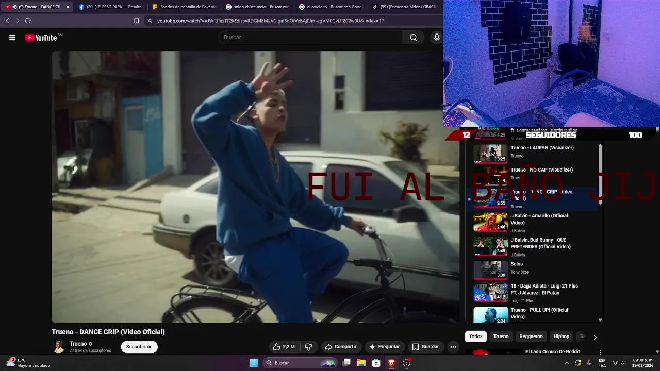Dislike the video with thumbs down
This screenshot has height=371, width=660.
click(308, 347)
